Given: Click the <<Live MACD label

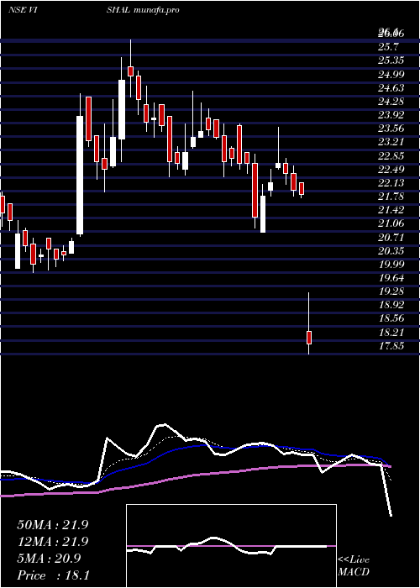Looking at the screenshot, I should click(354, 566).
